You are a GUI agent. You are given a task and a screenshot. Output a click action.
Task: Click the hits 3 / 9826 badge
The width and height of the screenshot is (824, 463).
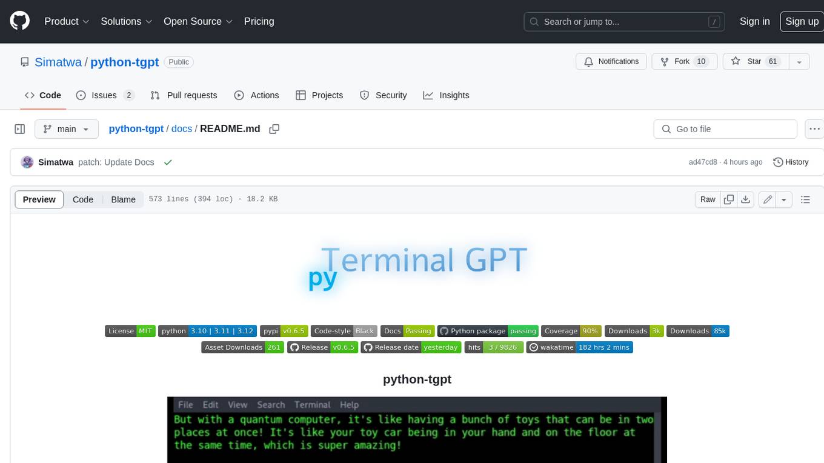pos(494,347)
